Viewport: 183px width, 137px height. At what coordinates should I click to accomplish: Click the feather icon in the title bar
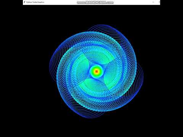point(24,2)
